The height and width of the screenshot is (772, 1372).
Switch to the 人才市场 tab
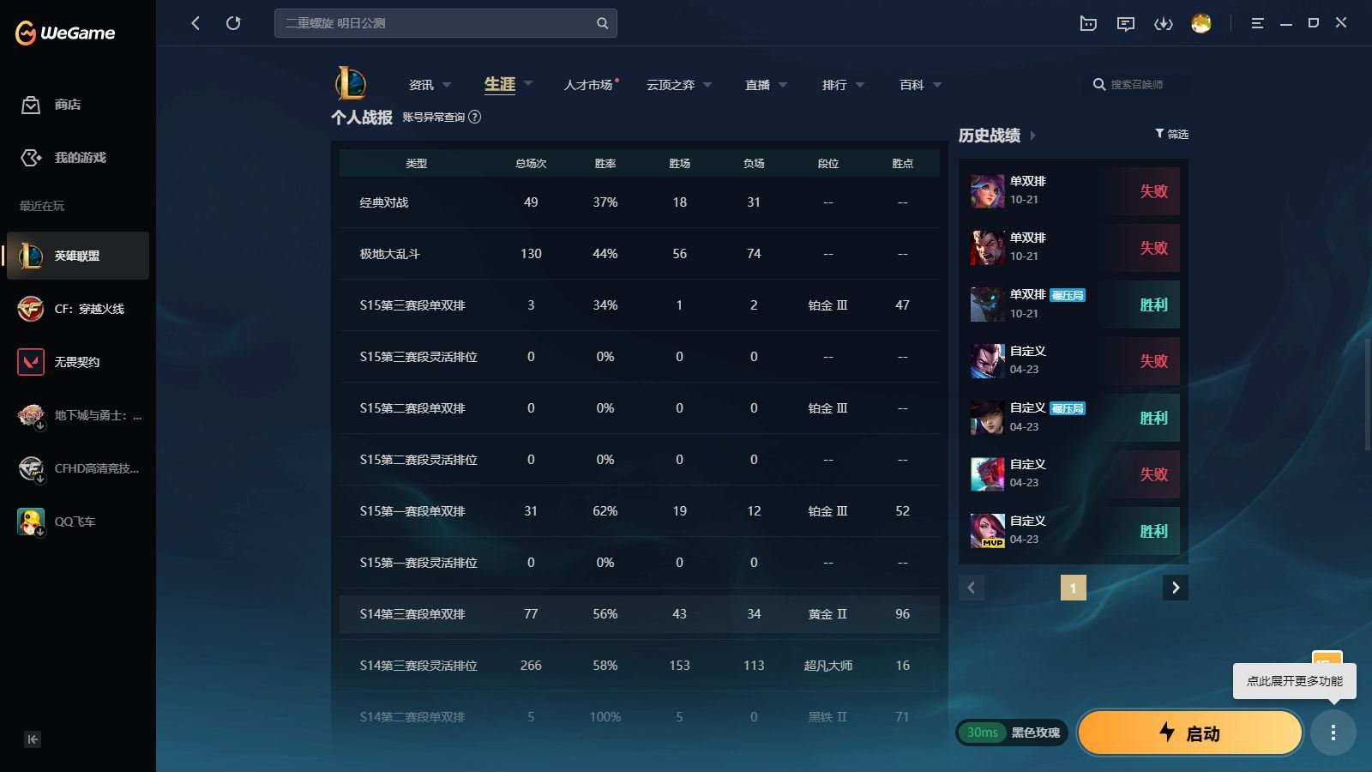[588, 85]
